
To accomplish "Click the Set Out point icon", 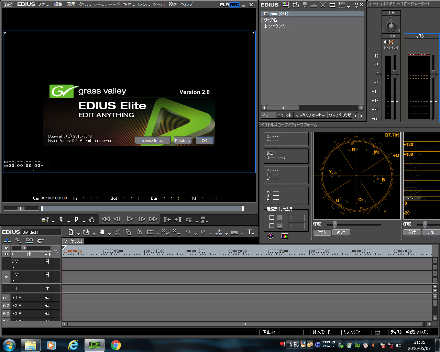I will [76, 219].
